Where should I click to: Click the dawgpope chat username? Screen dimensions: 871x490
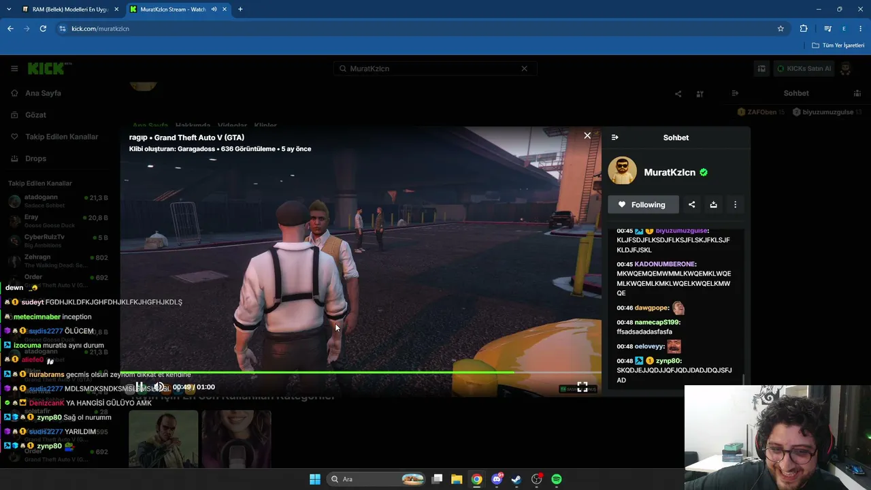(x=651, y=308)
